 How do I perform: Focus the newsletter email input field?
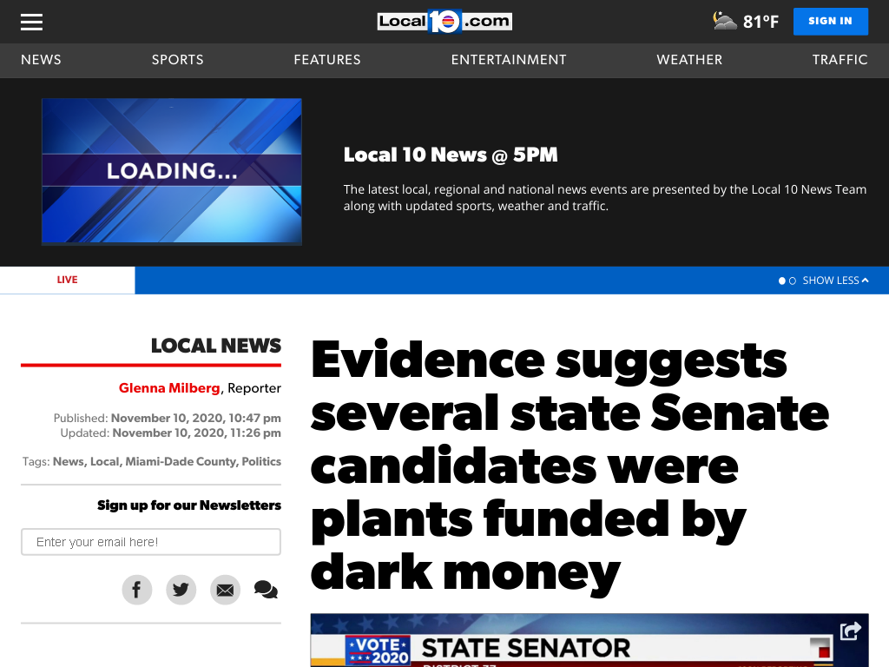tap(151, 542)
